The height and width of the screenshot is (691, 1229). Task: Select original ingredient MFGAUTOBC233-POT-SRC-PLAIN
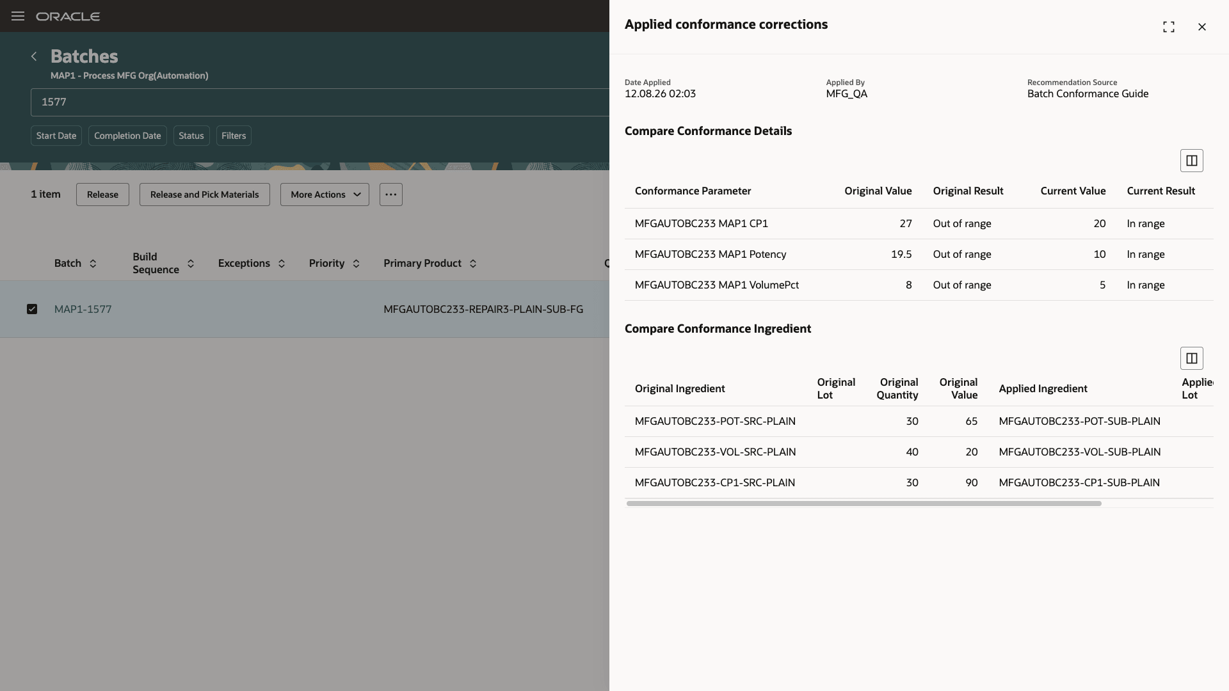tap(715, 421)
